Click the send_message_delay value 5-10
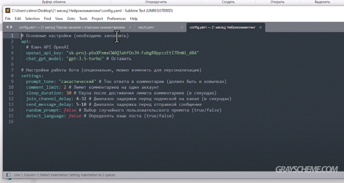The height and width of the screenshot is (183, 344). pos(81,104)
